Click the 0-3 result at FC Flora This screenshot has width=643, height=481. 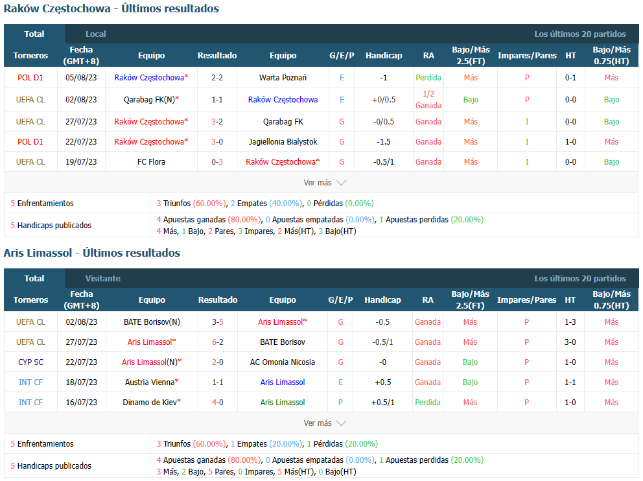(217, 162)
